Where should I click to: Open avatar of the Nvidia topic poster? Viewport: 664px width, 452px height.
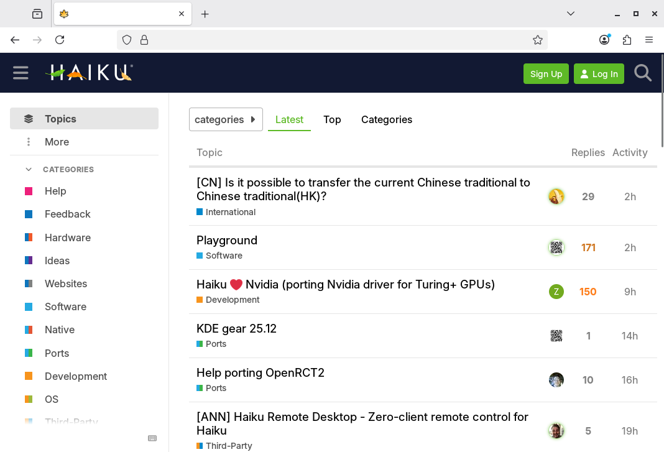coord(556,292)
